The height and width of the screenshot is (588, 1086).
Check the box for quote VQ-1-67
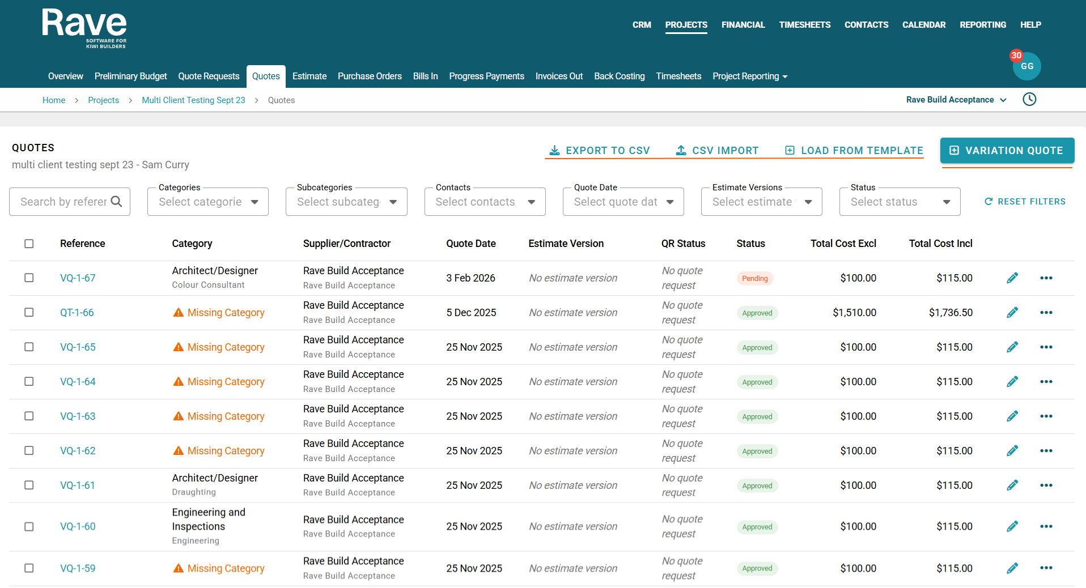(x=29, y=278)
